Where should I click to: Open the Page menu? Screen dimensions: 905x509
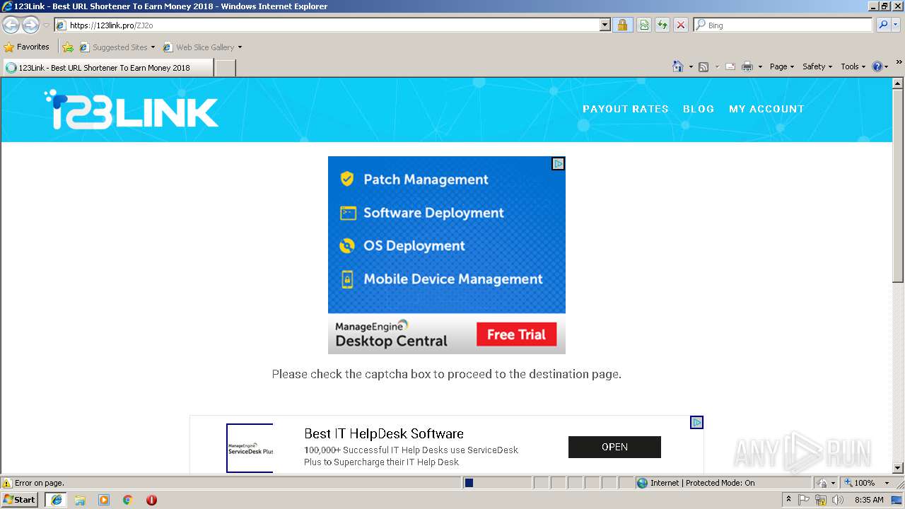point(782,66)
